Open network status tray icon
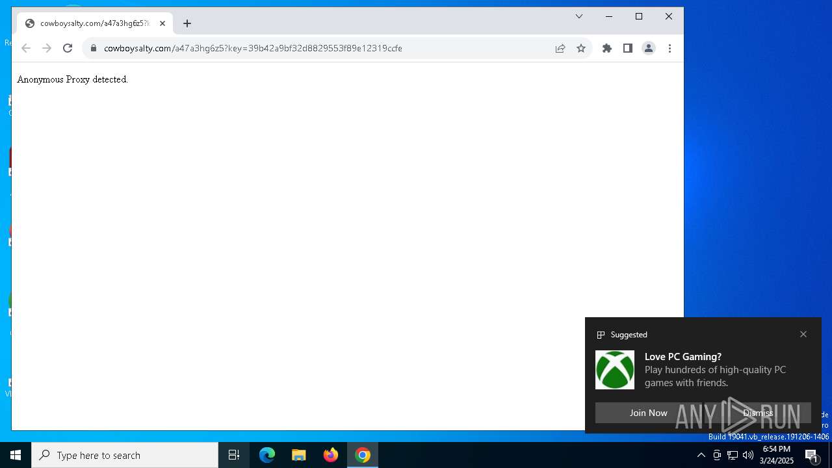 733,455
